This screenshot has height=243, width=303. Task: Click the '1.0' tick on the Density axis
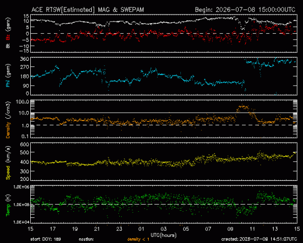(25, 125)
